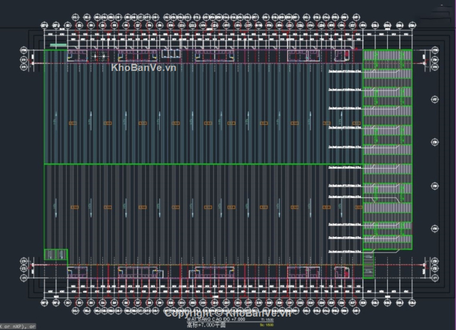Click the yellow Sc: 1/500 scale text
The width and height of the screenshot is (456, 330).
(x=266, y=325)
